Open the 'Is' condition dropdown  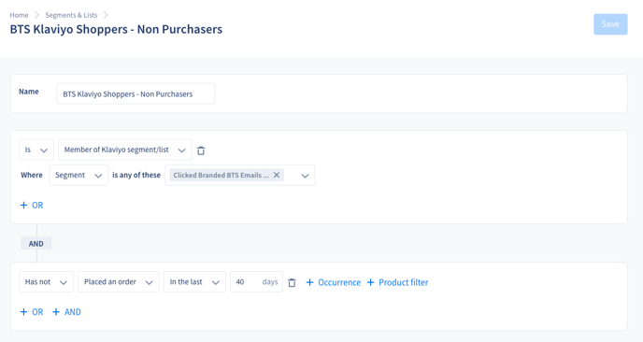pos(36,150)
